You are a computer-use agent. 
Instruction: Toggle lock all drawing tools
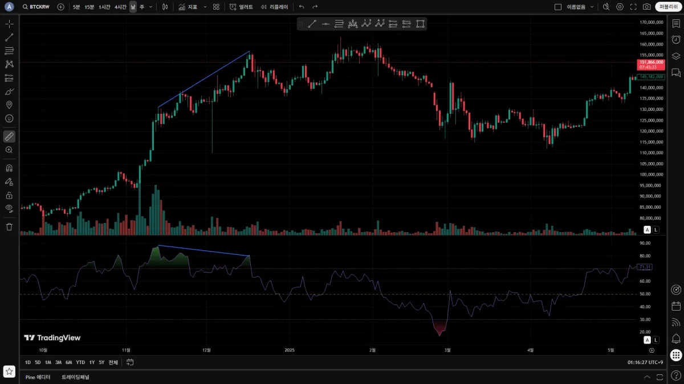[9, 195]
